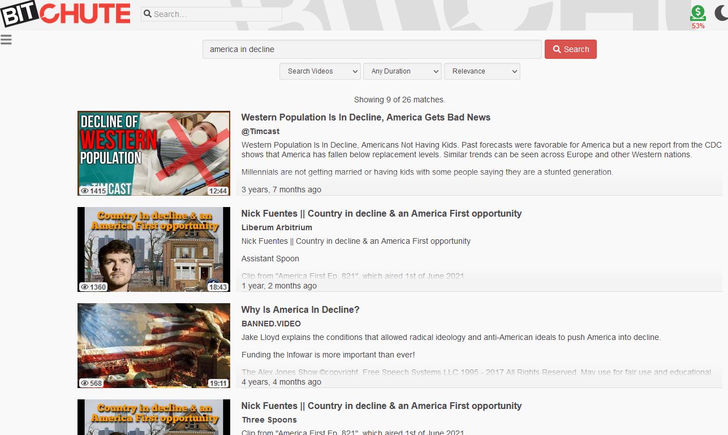The image size is (728, 435).
Task: Open 'Western Population Is In Decline' video title
Action: coord(366,117)
